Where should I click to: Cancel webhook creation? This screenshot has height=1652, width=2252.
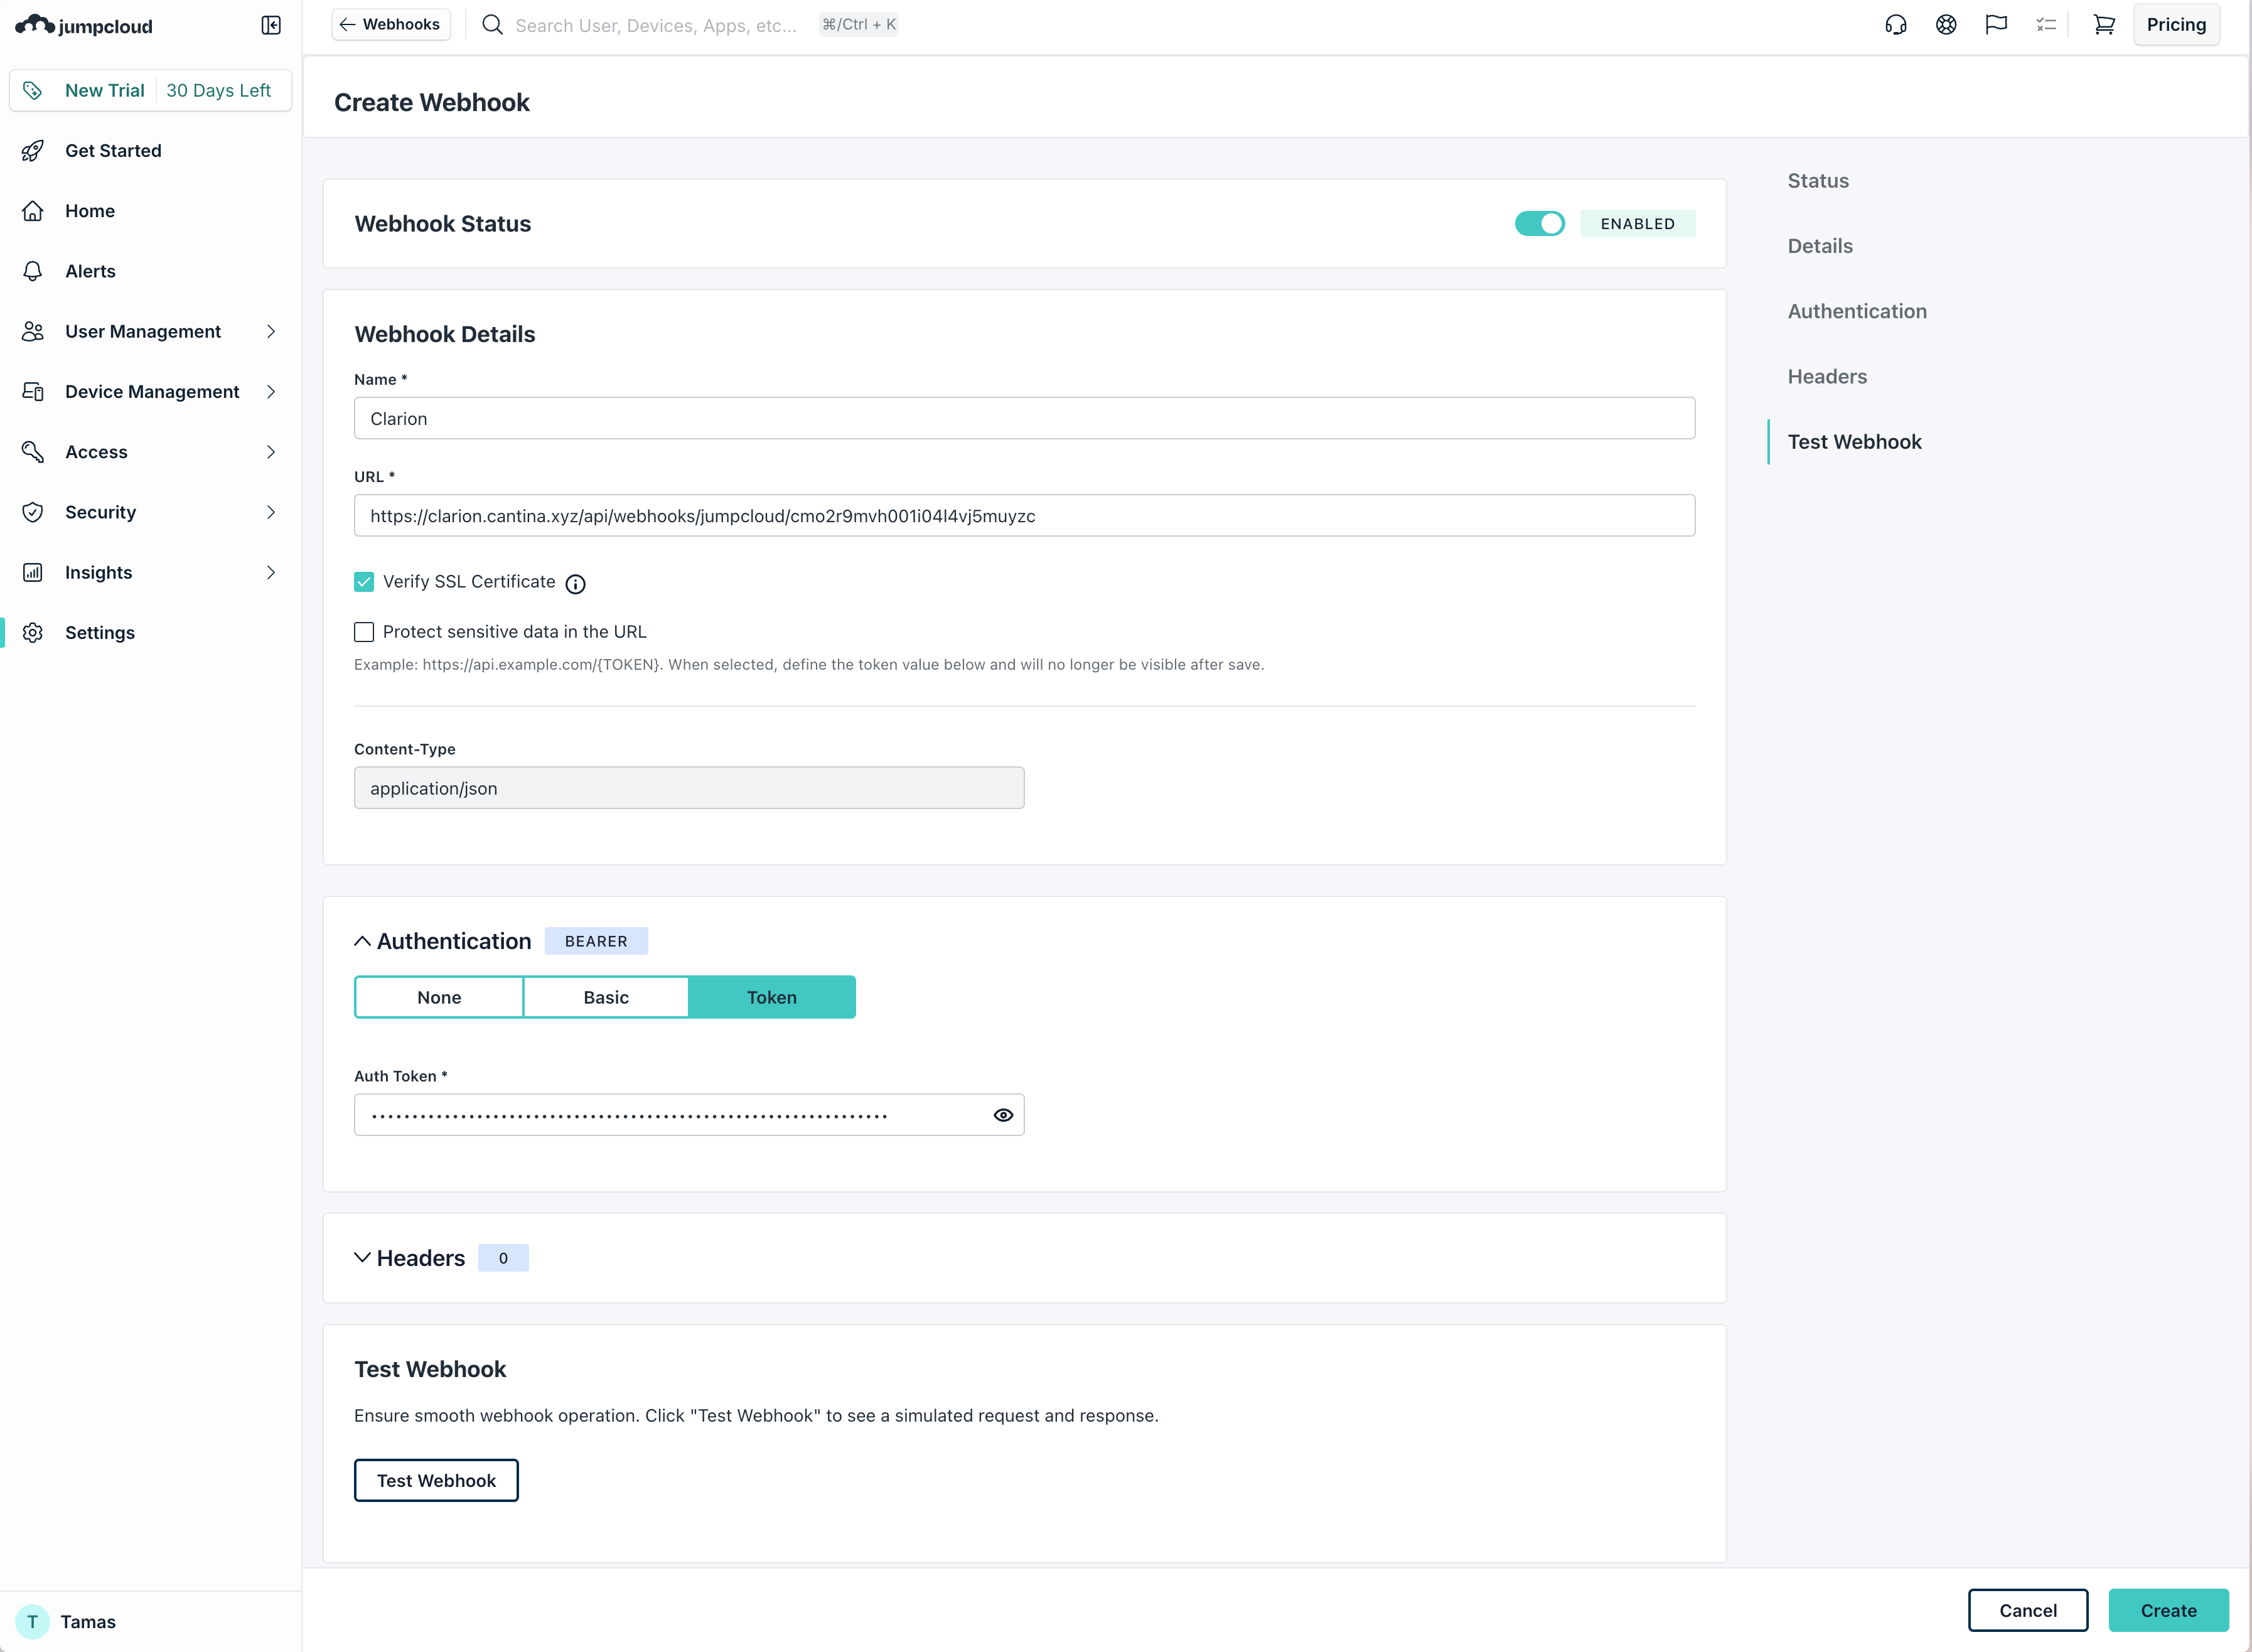(x=2028, y=1610)
